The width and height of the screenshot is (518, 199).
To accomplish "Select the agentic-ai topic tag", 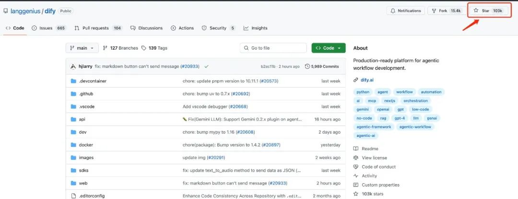I will (365, 135).
